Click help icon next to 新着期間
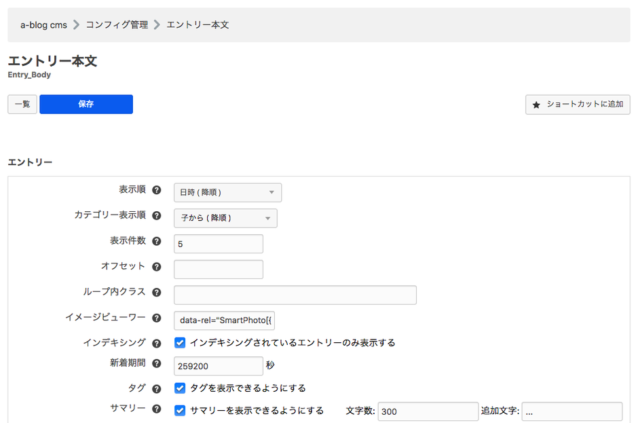The width and height of the screenshot is (638, 423). (157, 364)
